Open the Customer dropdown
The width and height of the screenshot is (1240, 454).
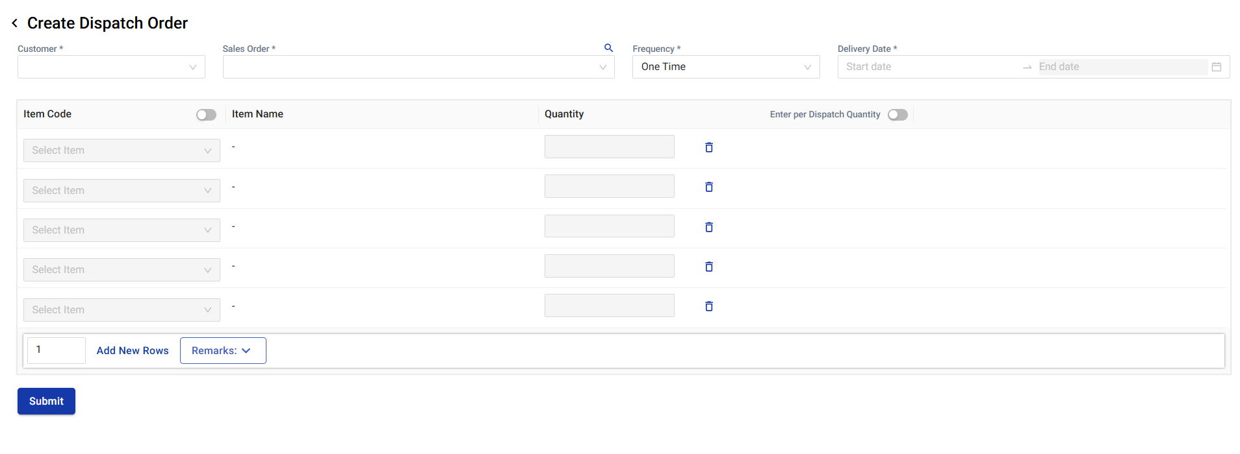tap(111, 67)
